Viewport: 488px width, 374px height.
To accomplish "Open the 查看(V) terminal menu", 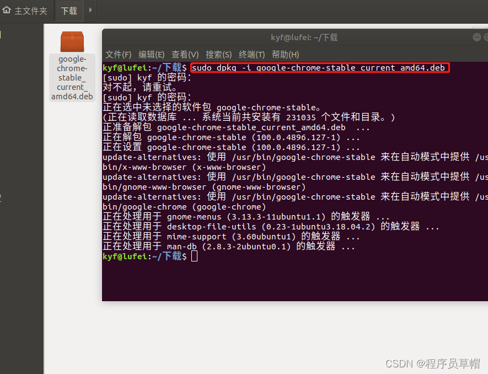I will (x=185, y=55).
